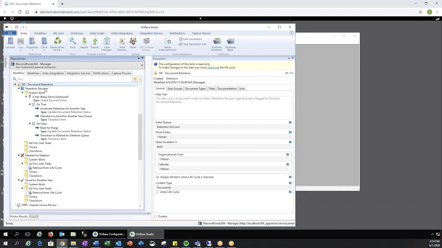Switch to the Capture Process ribbon tab

coord(201,33)
